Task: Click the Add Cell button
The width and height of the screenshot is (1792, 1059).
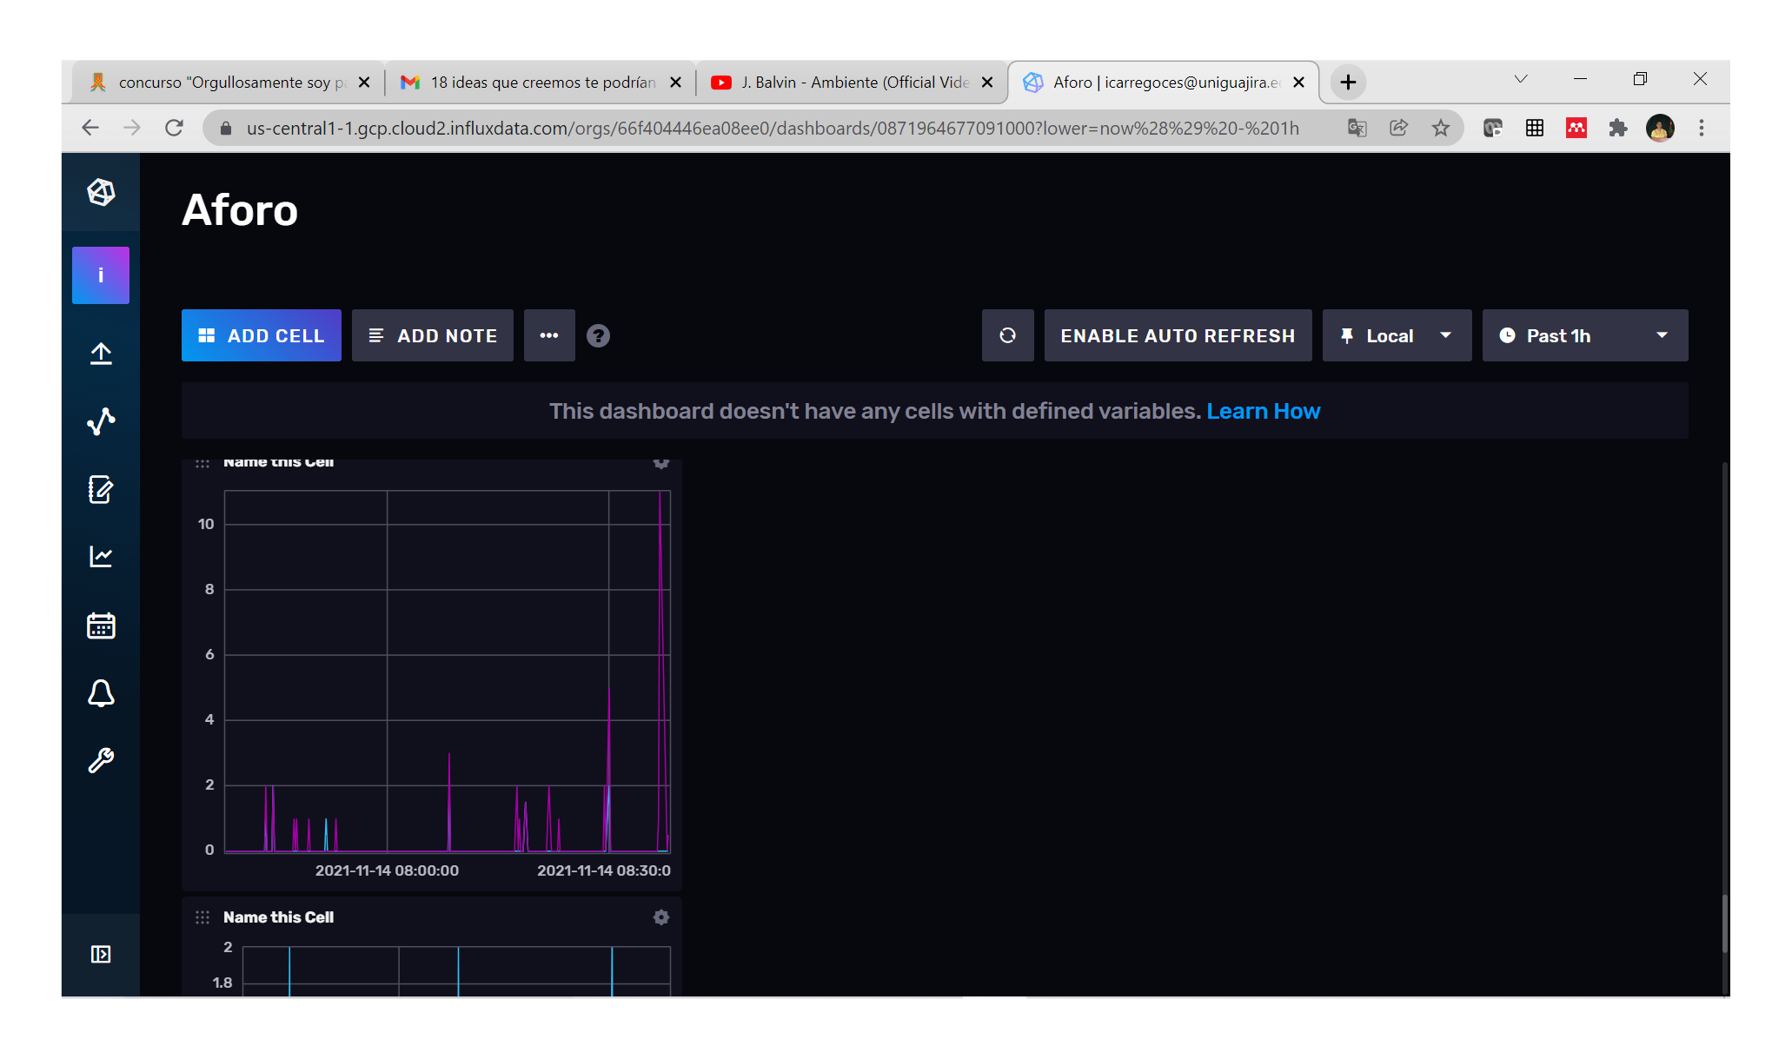Action: 261,335
